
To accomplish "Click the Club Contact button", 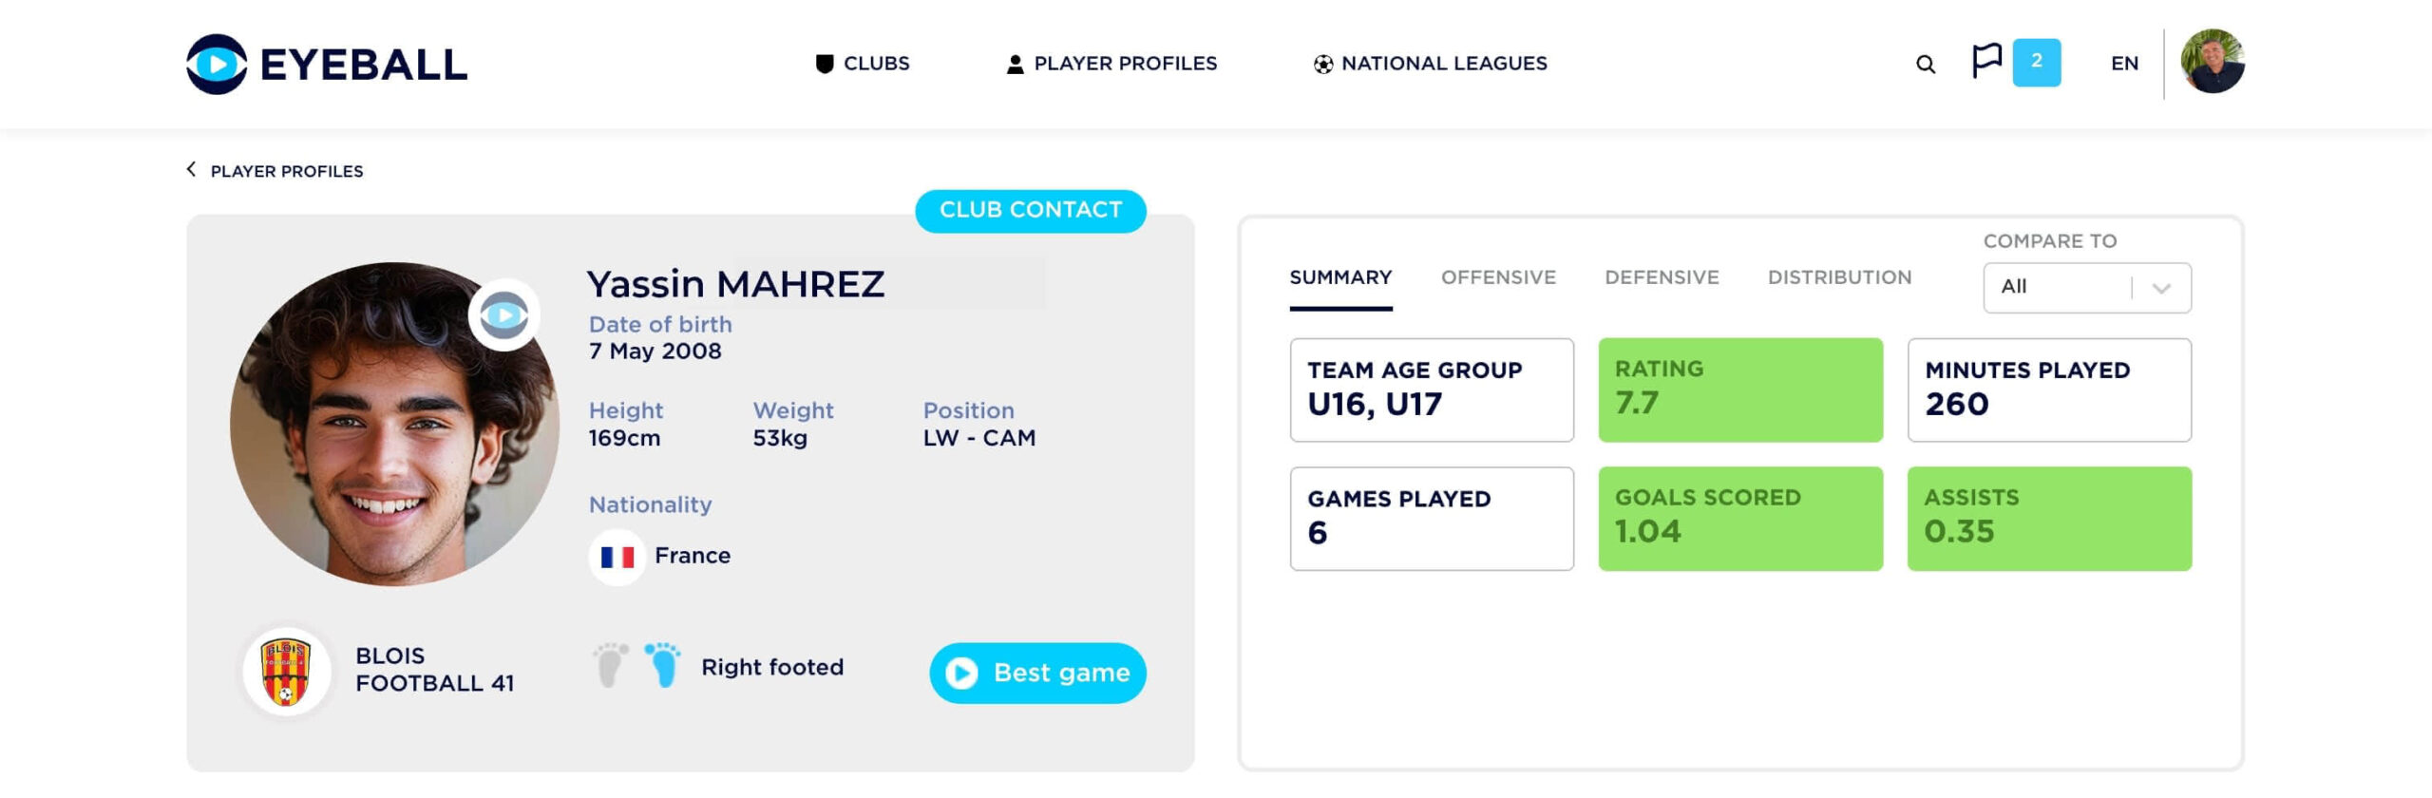I will [1031, 210].
